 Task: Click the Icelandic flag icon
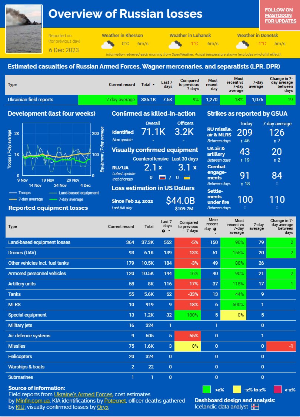255,407
